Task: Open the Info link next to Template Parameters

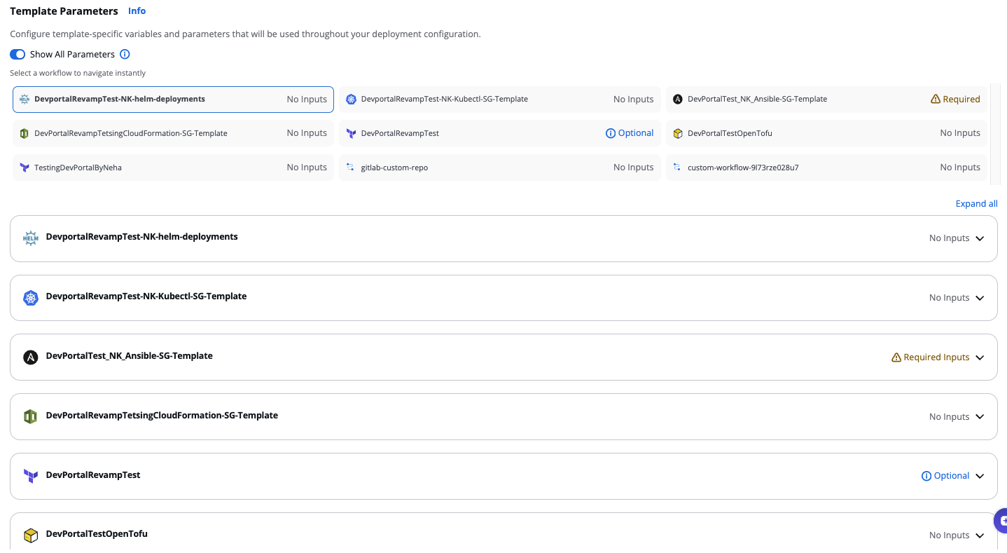Action: point(137,11)
